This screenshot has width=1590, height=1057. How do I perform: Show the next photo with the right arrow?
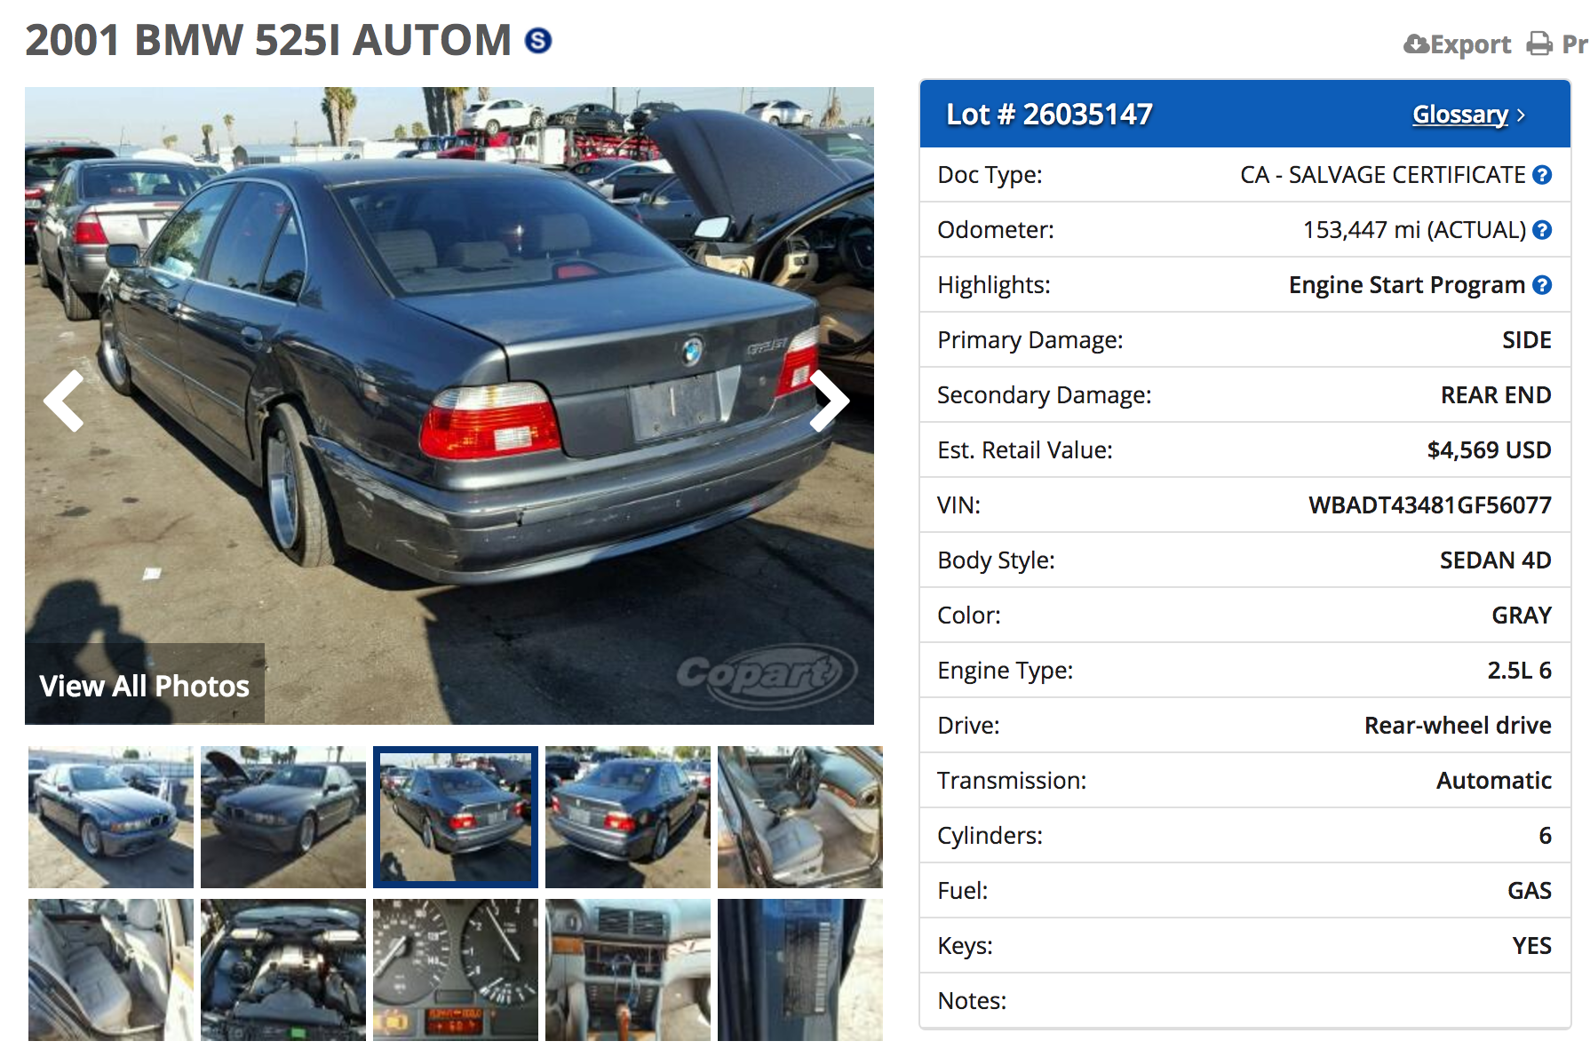tap(830, 401)
